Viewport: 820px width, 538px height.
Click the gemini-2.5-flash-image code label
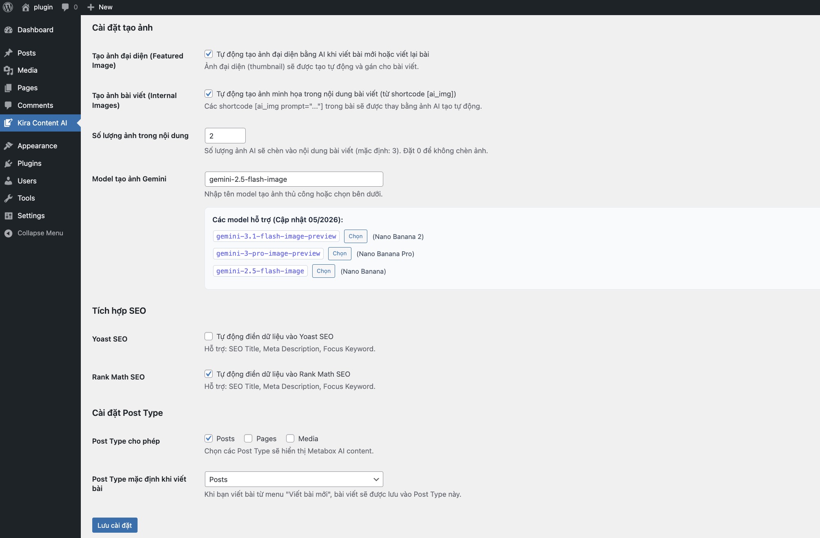coord(260,271)
